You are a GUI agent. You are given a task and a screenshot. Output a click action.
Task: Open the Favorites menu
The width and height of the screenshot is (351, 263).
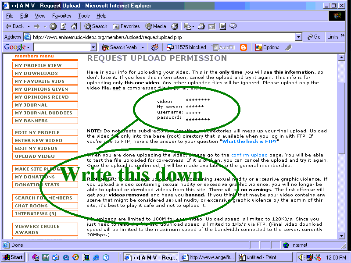[61, 16]
